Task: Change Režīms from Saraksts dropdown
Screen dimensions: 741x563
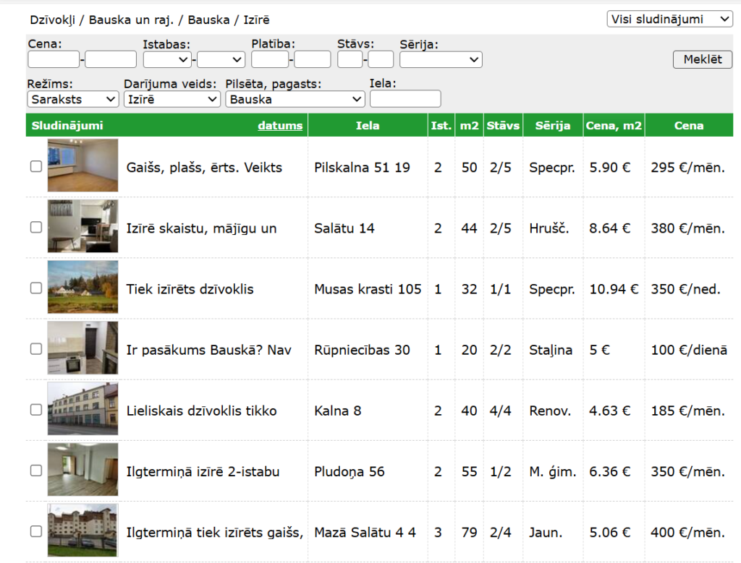Action: pyautogui.click(x=73, y=99)
